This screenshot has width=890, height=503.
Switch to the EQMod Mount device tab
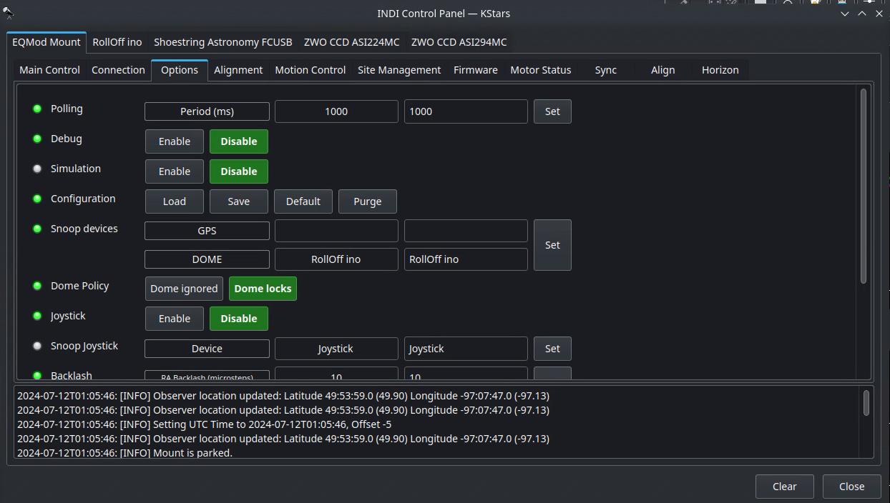point(47,42)
